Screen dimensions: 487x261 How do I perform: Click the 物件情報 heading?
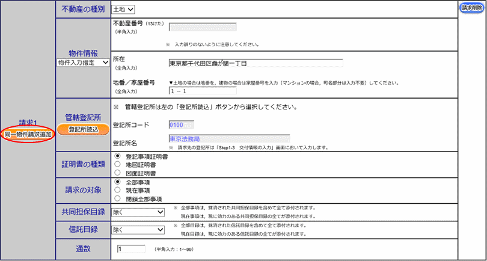coord(83,53)
